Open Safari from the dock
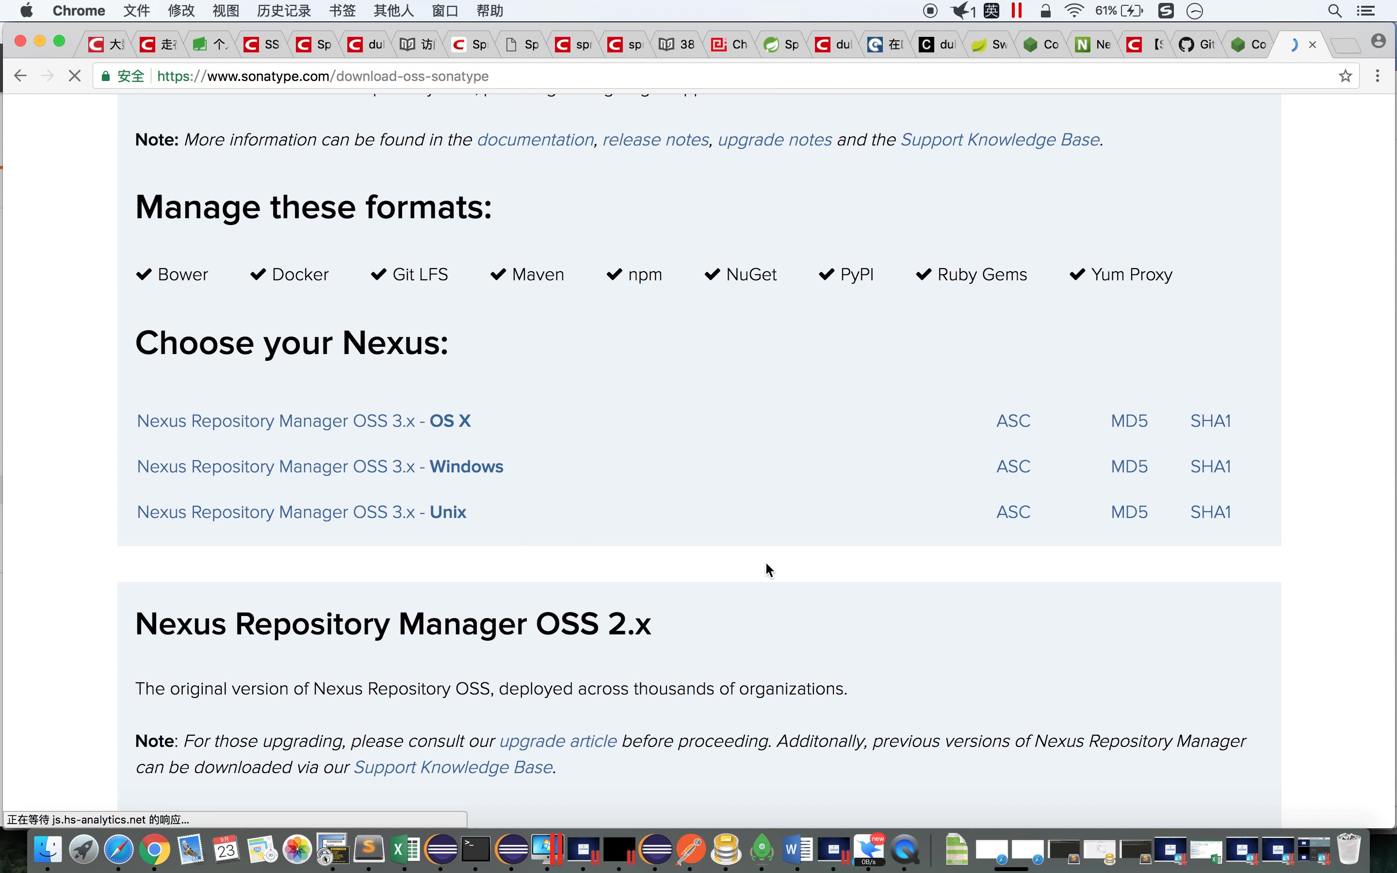This screenshot has height=873, width=1397. [119, 849]
